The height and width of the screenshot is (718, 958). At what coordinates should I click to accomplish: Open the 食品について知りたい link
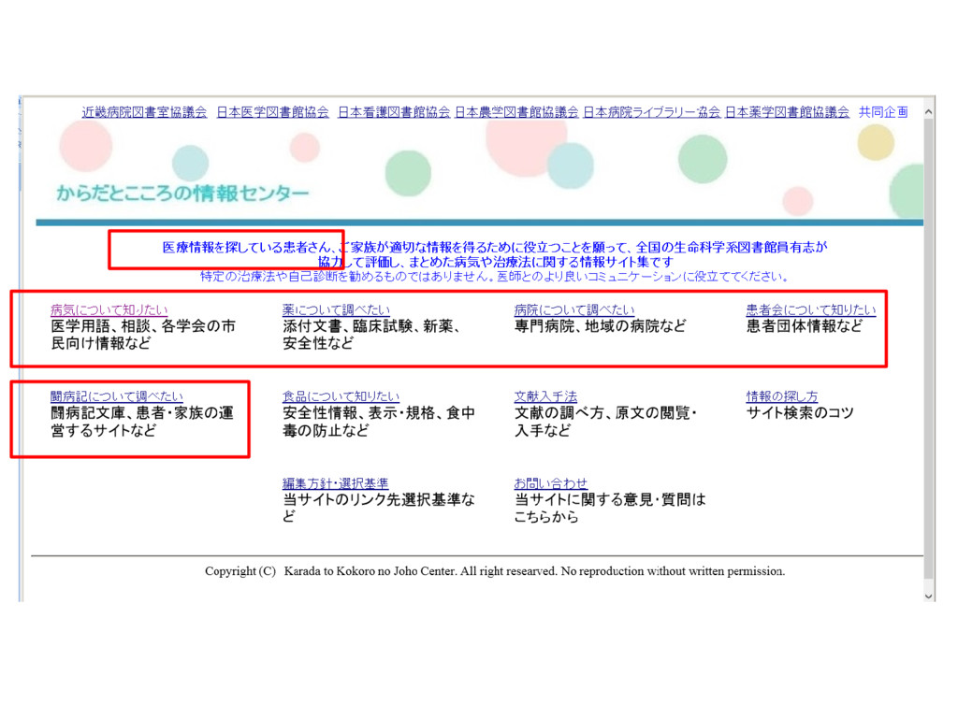pyautogui.click(x=341, y=396)
